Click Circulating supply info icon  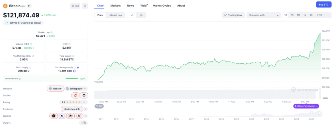75,67
